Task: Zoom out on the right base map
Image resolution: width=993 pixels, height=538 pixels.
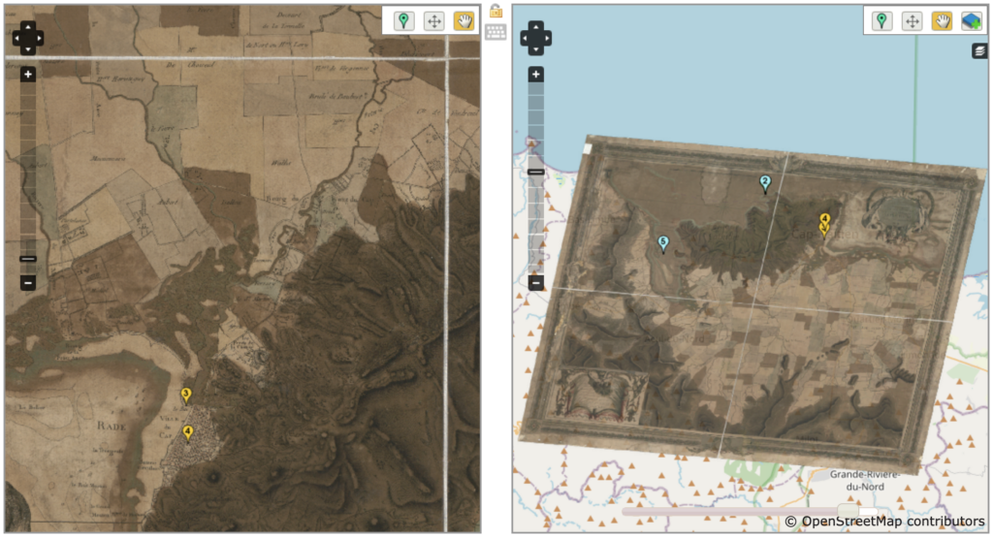Action: [x=535, y=282]
